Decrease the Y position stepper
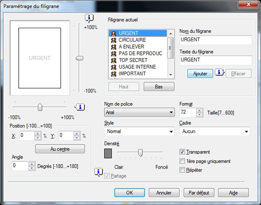Image resolution: width=261 pixels, height=205 pixels. pyautogui.click(x=77, y=138)
